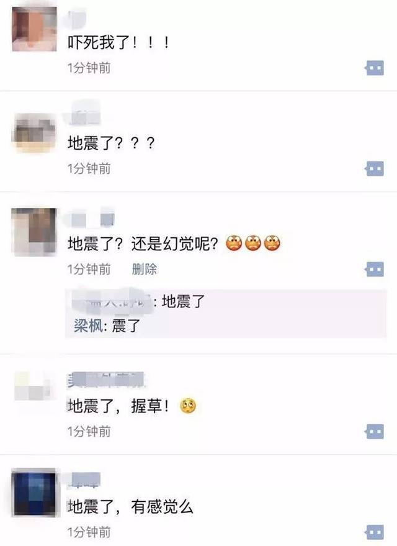
Task: Open comment menu on 握草 post
Action: (x=375, y=432)
